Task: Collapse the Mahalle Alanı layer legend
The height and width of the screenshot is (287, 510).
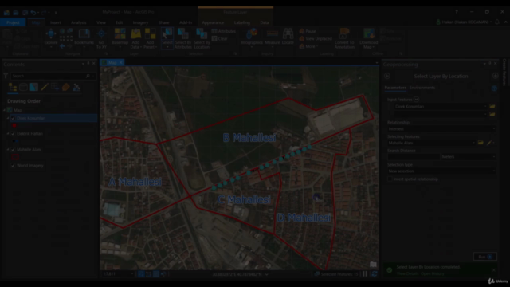Action: (x=8, y=149)
